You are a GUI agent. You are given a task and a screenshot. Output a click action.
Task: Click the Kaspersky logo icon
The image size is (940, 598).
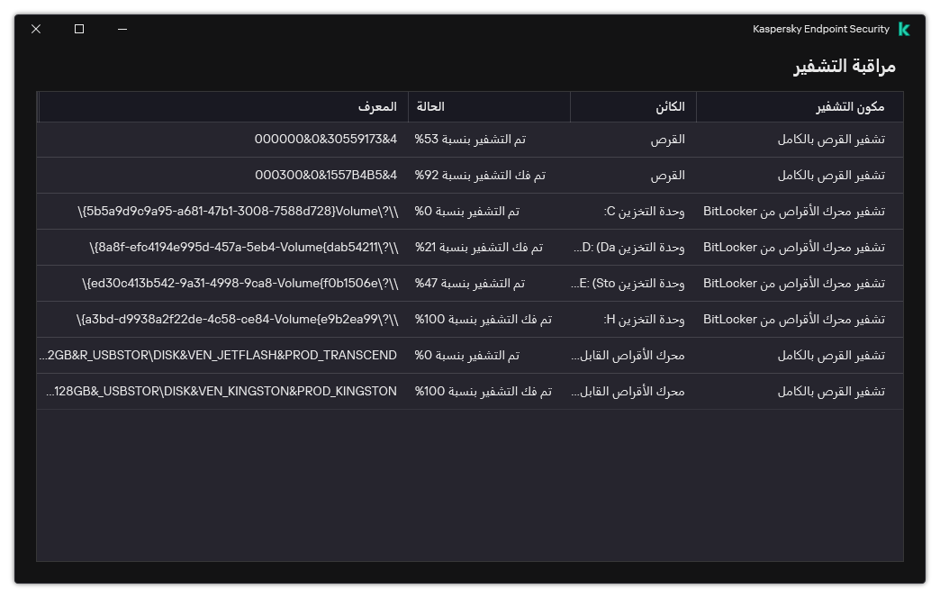pyautogui.click(x=904, y=29)
